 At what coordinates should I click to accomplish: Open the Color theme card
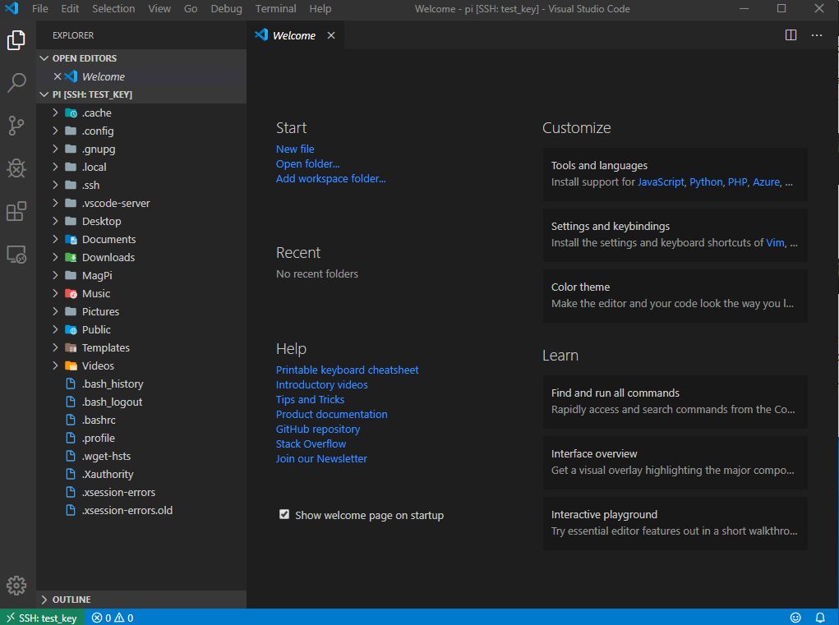pyautogui.click(x=675, y=296)
